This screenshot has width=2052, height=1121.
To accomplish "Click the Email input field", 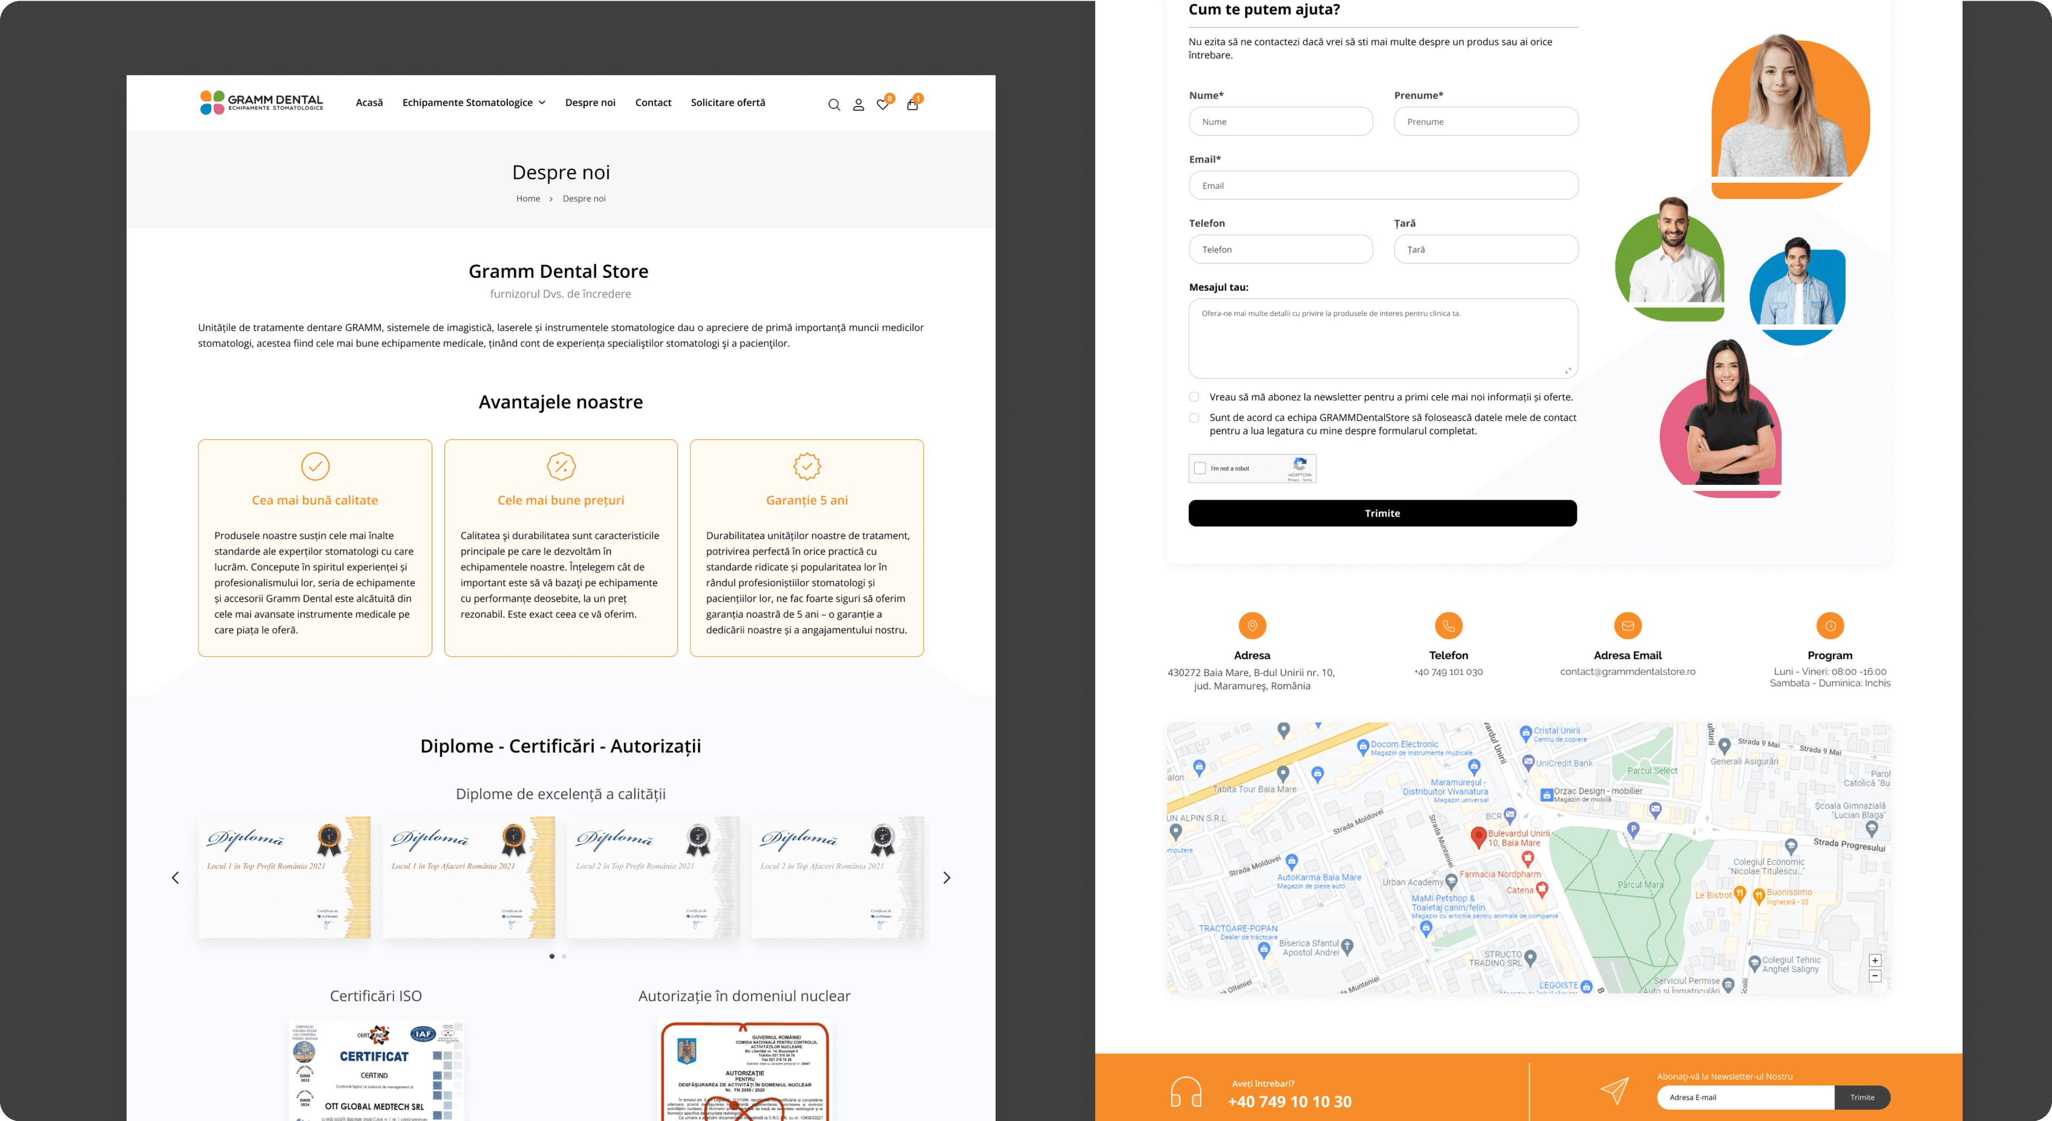I will (1383, 185).
